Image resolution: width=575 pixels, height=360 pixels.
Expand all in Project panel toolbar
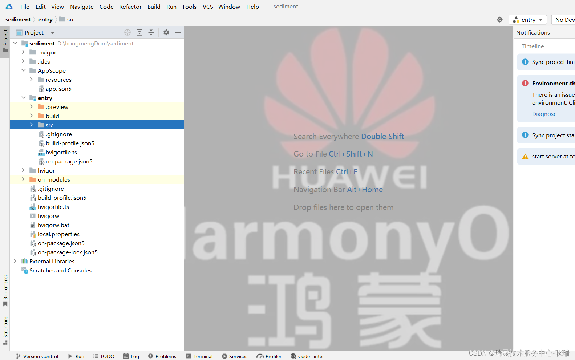(x=139, y=32)
